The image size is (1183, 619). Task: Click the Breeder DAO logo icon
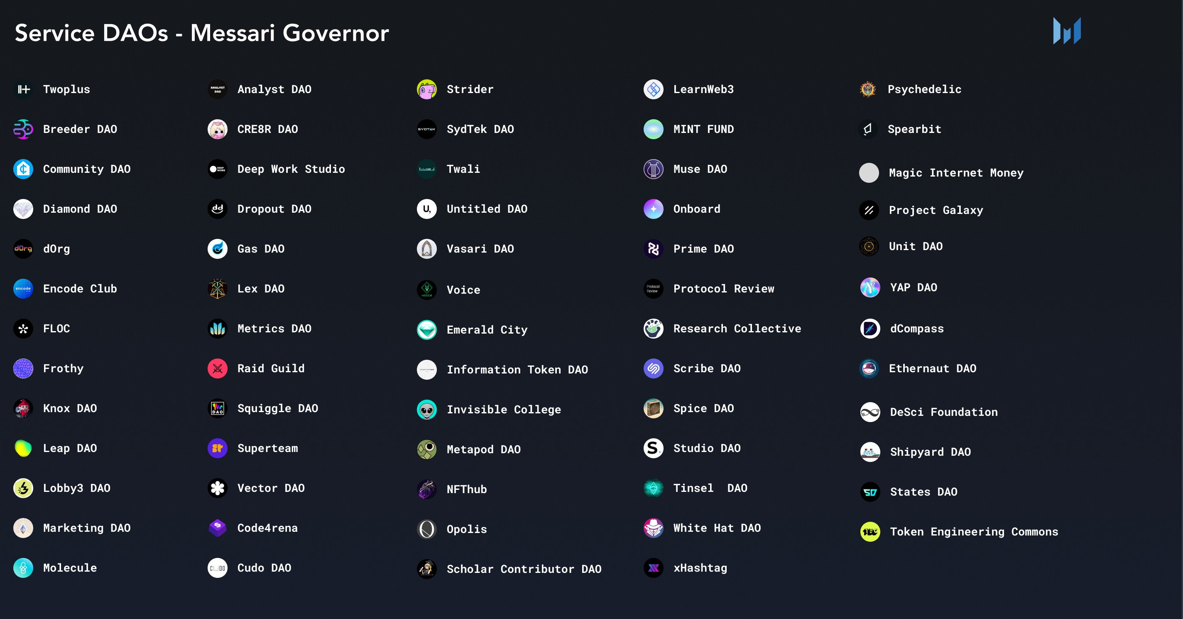(23, 129)
